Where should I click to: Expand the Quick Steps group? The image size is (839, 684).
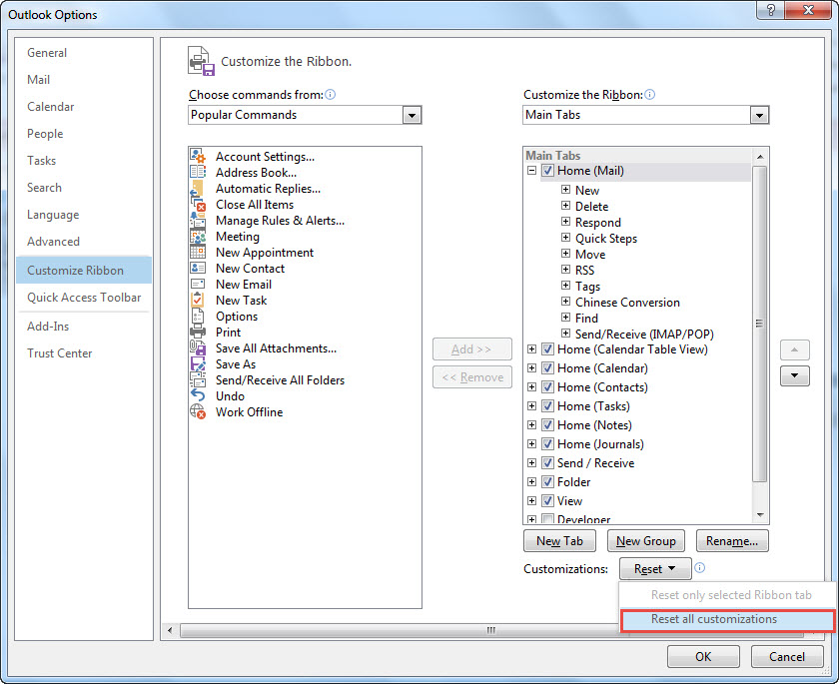point(565,238)
